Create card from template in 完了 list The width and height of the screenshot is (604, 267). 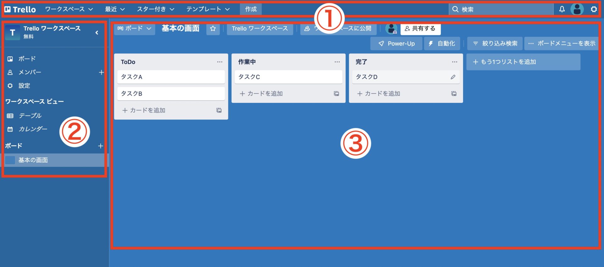point(454,93)
